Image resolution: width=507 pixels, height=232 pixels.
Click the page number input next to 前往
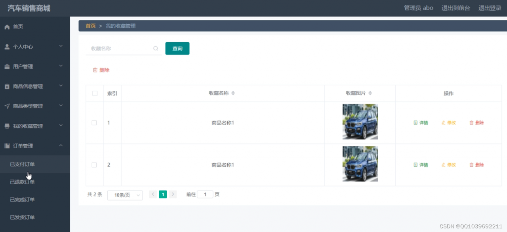(x=205, y=194)
